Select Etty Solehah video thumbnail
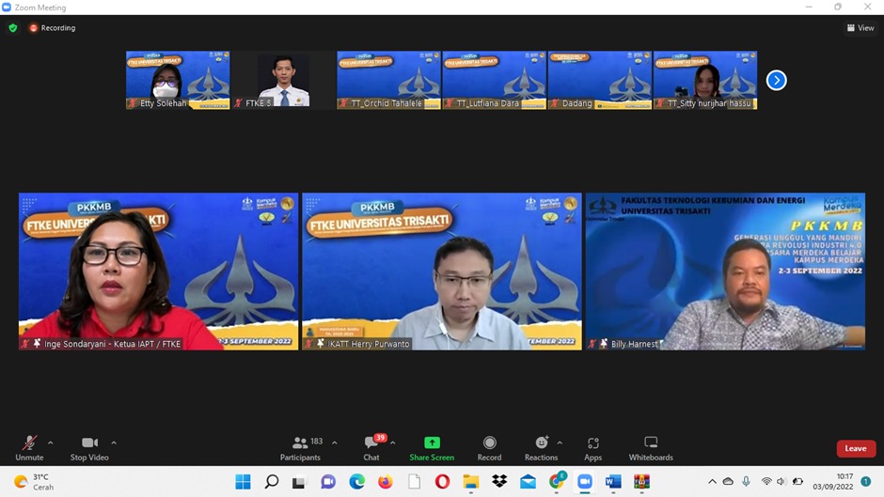This screenshot has height=497, width=884. (178, 80)
